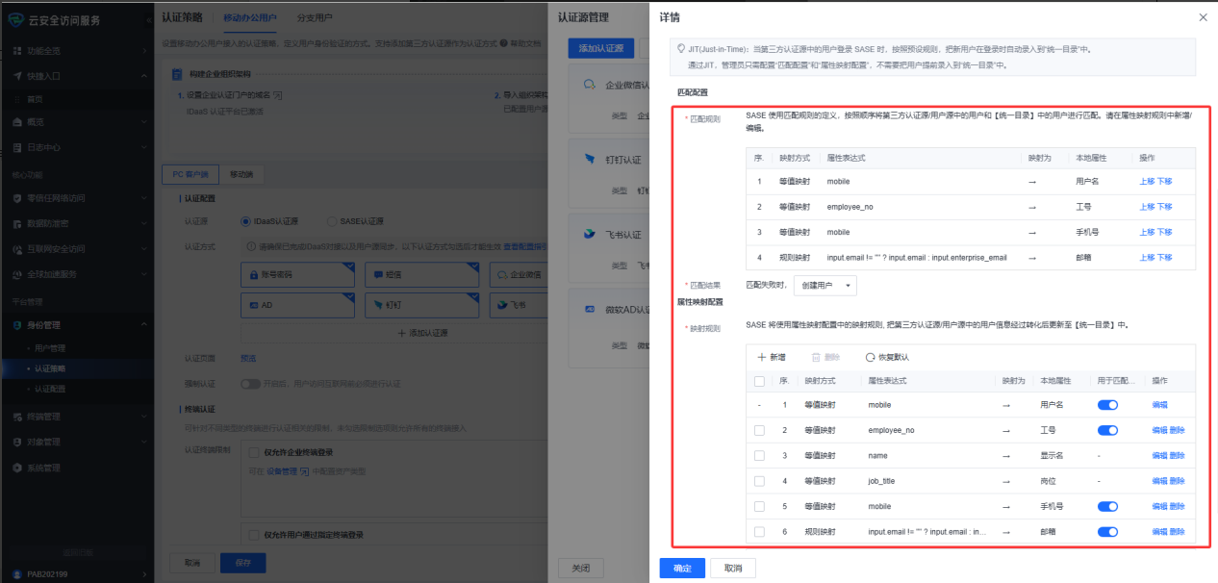Disable the matching switch for 邮箱 row
The image size is (1218, 583).
(1107, 531)
